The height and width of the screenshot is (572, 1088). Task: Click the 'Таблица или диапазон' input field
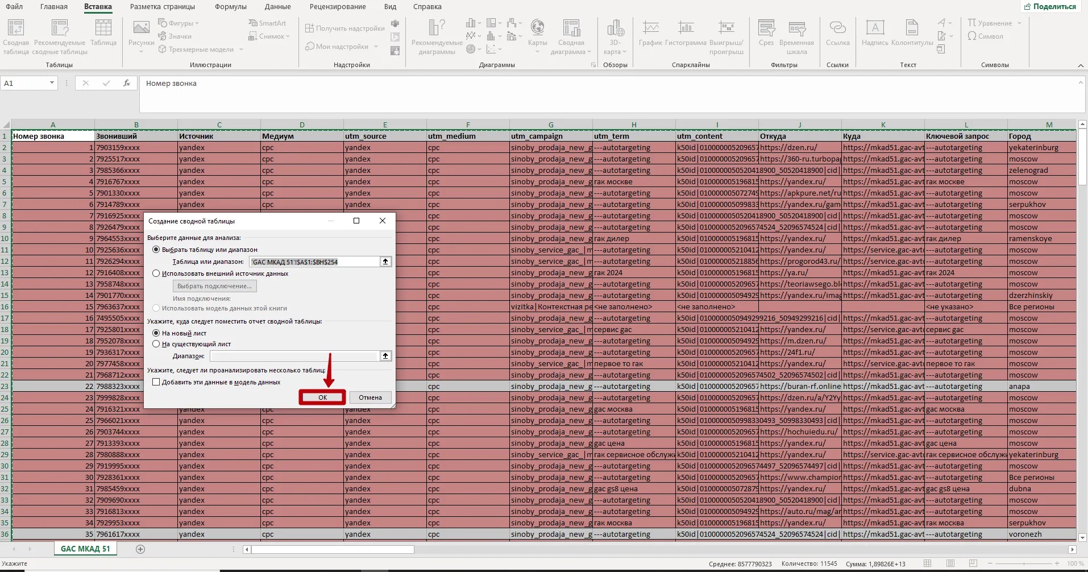click(314, 262)
